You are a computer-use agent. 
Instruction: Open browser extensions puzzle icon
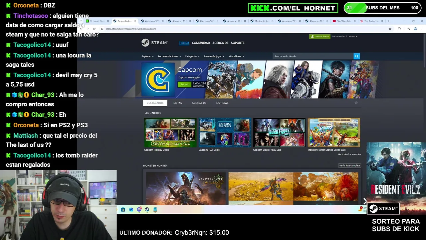pyautogui.click(x=399, y=29)
